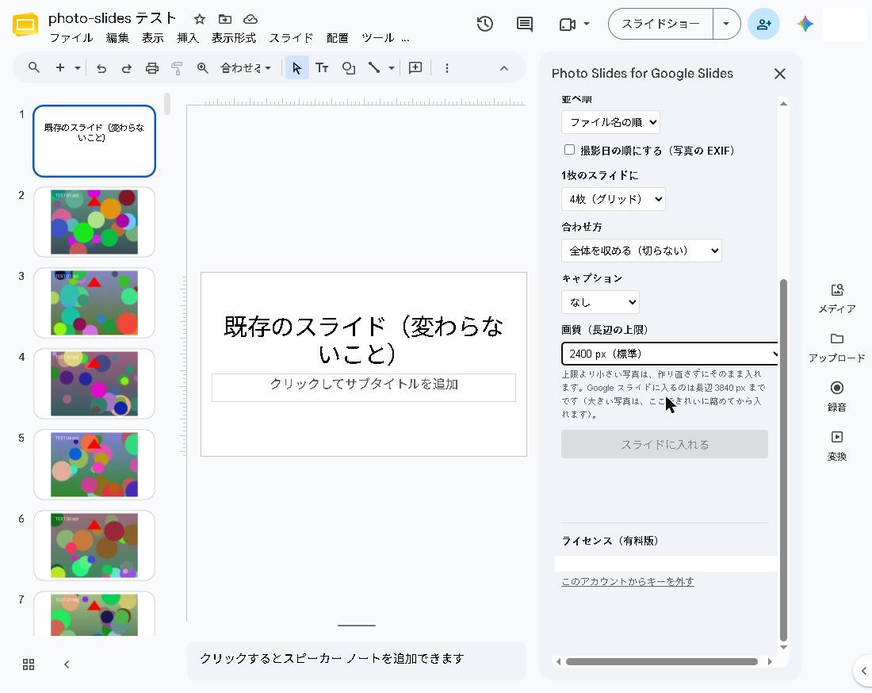Open the ツール menu

coord(377,38)
